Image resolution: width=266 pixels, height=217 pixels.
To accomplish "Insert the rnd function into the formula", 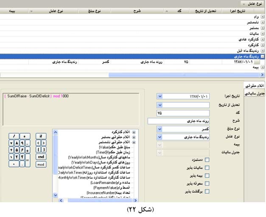I will click(41, 157).
